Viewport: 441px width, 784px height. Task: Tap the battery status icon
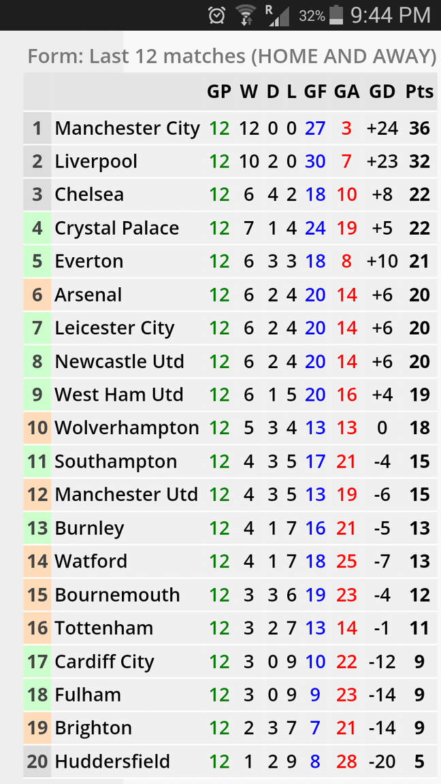336,15
